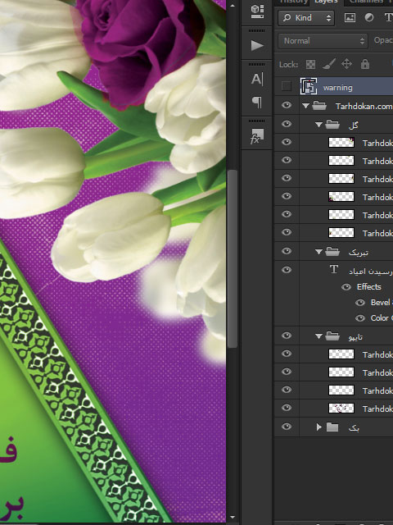Viewport: 393px width, 525px height.
Task: Lock image pixels brush icon
Action: point(329,64)
